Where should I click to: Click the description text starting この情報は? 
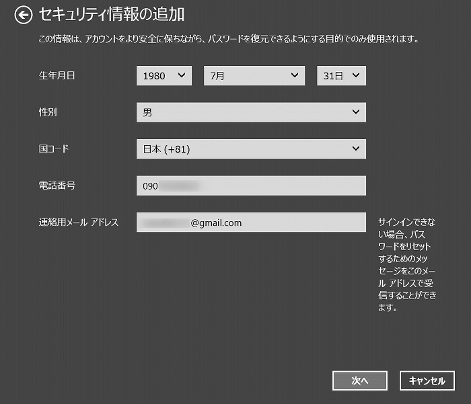(229, 39)
